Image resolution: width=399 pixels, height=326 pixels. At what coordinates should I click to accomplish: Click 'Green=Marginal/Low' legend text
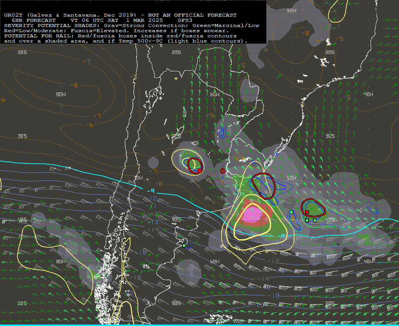pyautogui.click(x=226, y=26)
